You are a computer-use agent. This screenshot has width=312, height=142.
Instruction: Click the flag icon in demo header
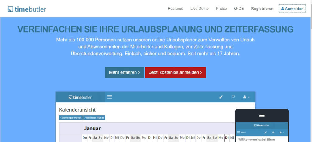click(233, 97)
